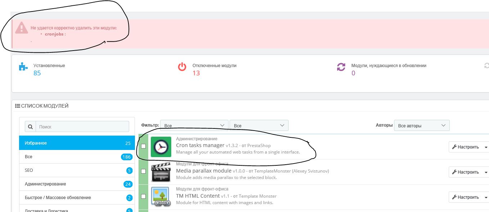This screenshot has width=489, height=212.
Task: Select the SEO category
Action: [77, 170]
